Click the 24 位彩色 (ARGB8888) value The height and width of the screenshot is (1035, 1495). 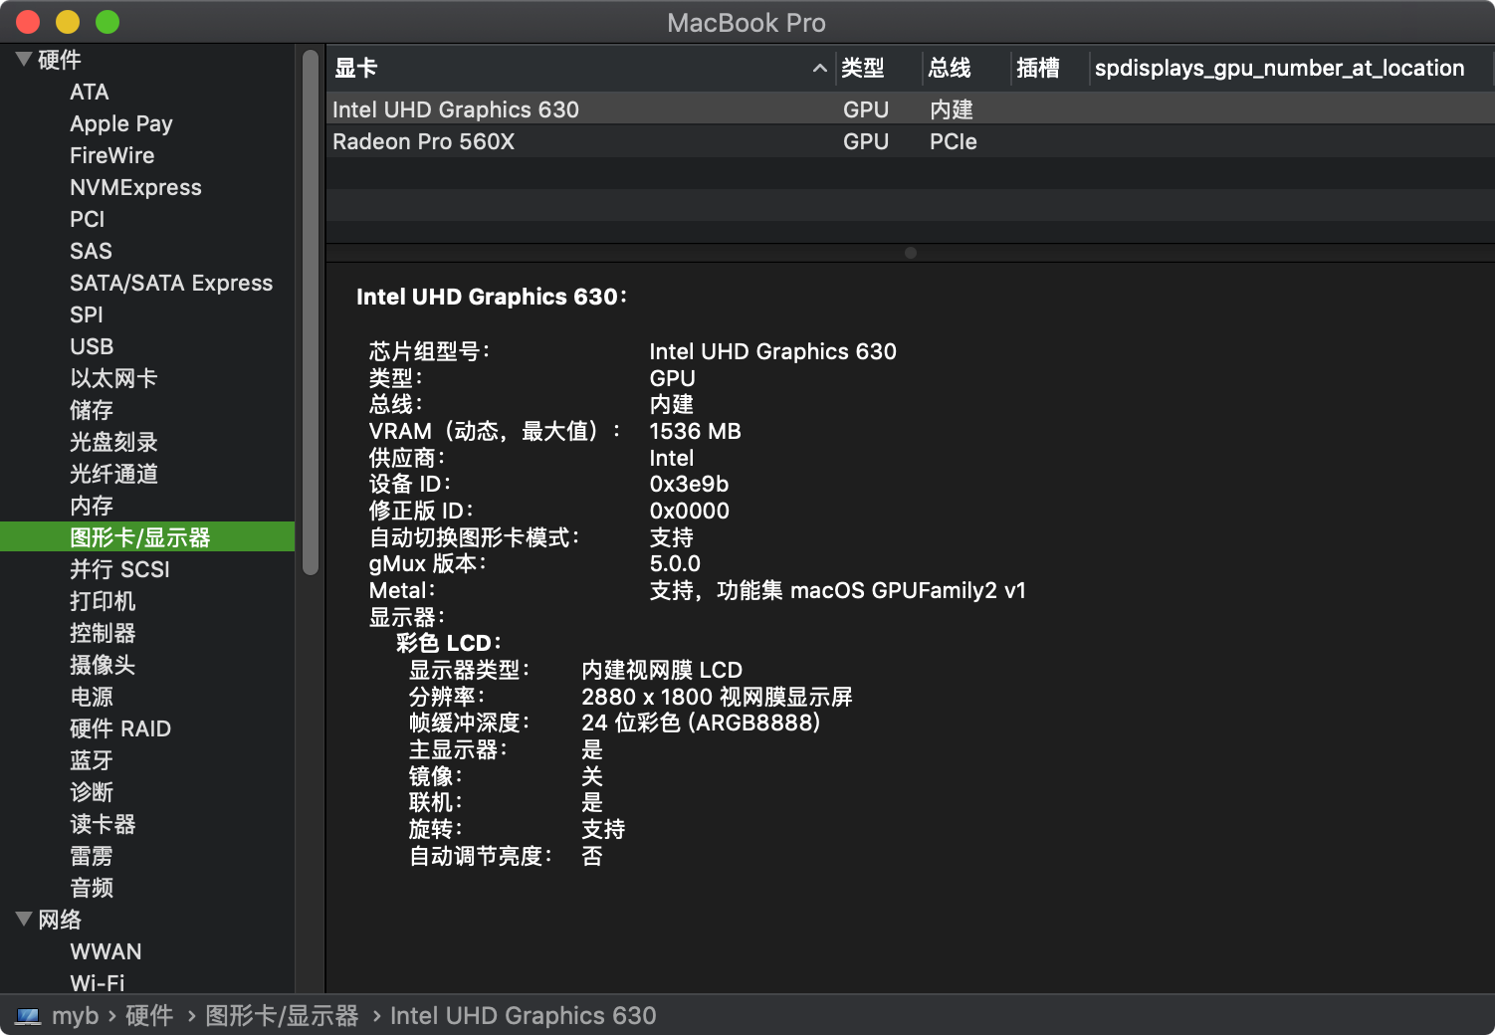701,724
